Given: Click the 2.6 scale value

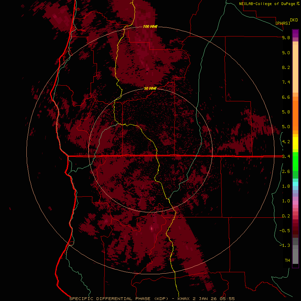Looking at the screenshot, I should coord(286,172).
